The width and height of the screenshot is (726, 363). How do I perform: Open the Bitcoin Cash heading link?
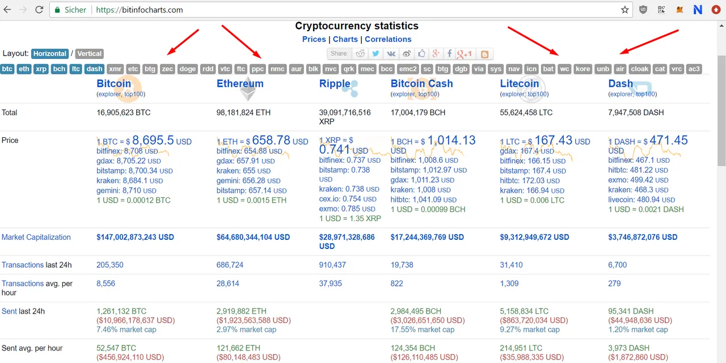point(422,83)
